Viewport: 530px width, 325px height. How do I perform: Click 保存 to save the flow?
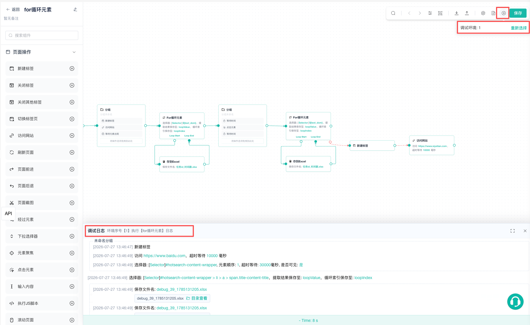click(518, 13)
